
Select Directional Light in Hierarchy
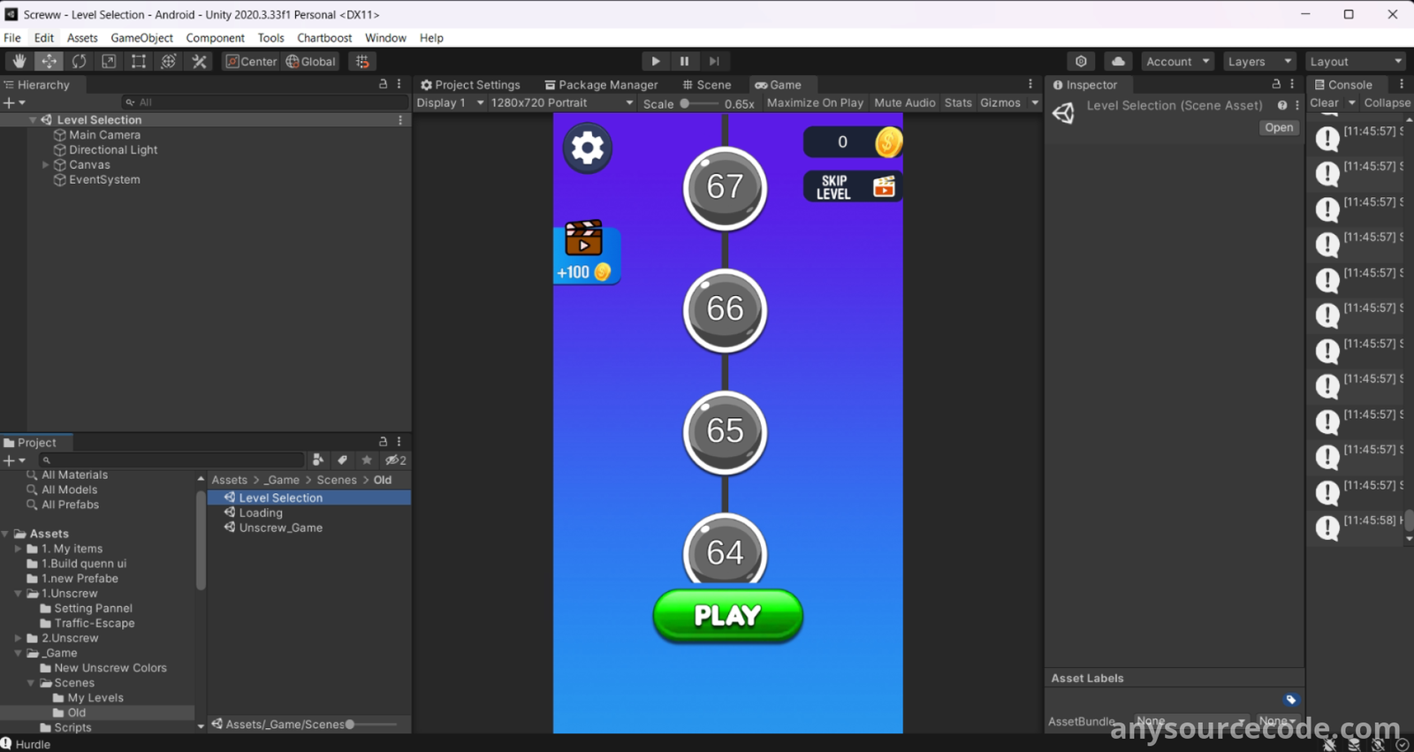(x=113, y=150)
